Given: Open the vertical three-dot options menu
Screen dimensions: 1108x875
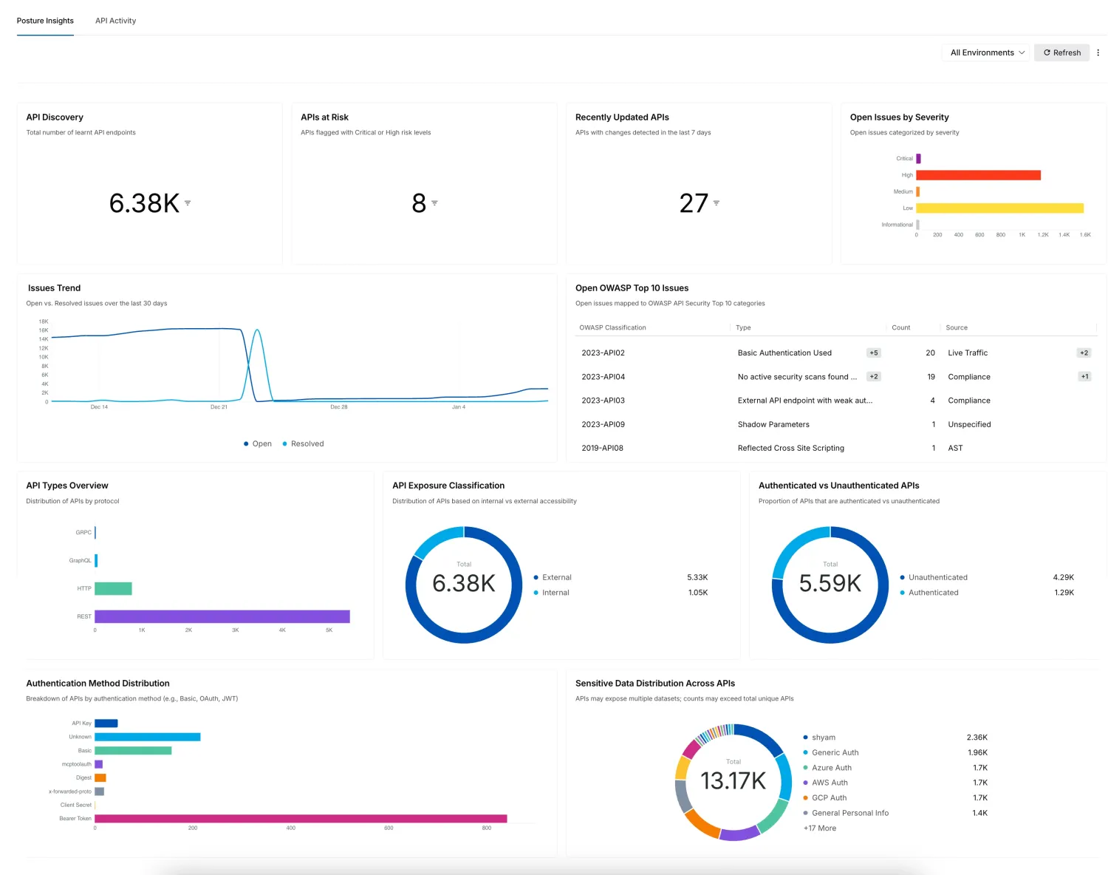Looking at the screenshot, I should click(1098, 52).
